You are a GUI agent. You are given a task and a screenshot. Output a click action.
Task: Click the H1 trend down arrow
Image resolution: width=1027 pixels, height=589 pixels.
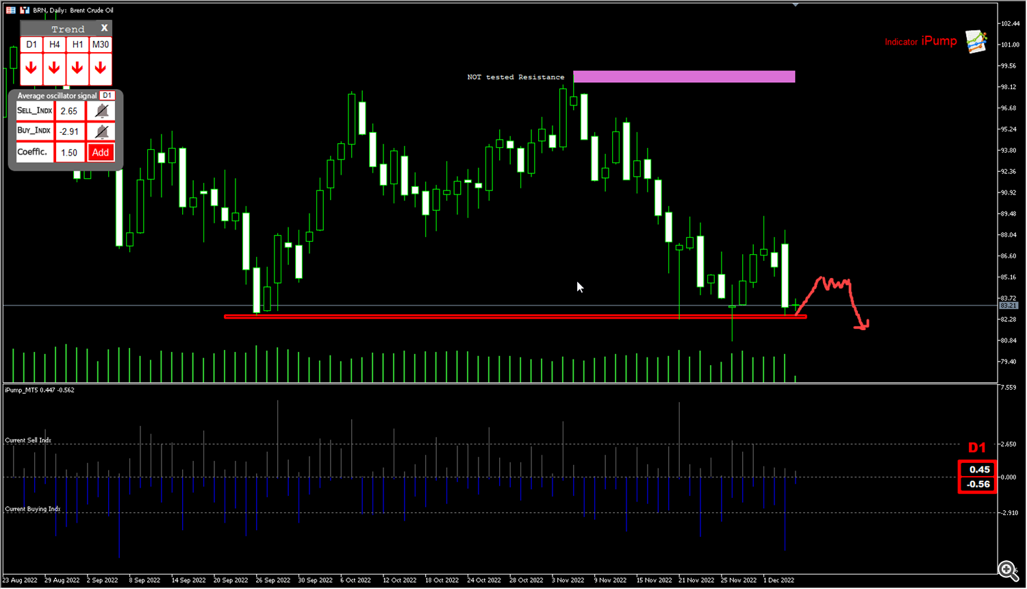(x=77, y=68)
